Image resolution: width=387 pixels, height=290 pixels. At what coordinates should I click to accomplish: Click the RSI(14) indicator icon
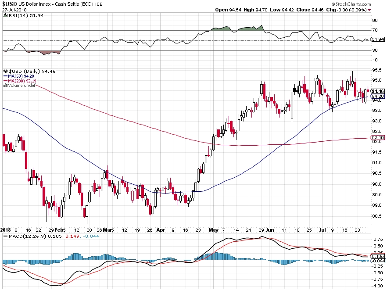point(5,15)
